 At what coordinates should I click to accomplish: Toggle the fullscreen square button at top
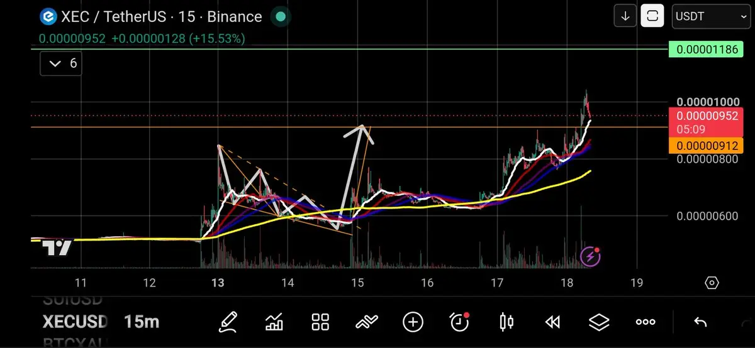[x=652, y=16]
